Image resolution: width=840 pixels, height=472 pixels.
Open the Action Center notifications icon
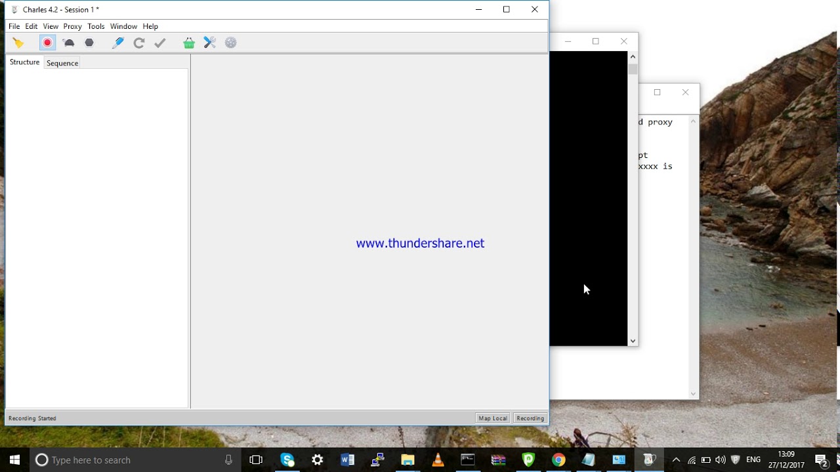click(x=822, y=460)
